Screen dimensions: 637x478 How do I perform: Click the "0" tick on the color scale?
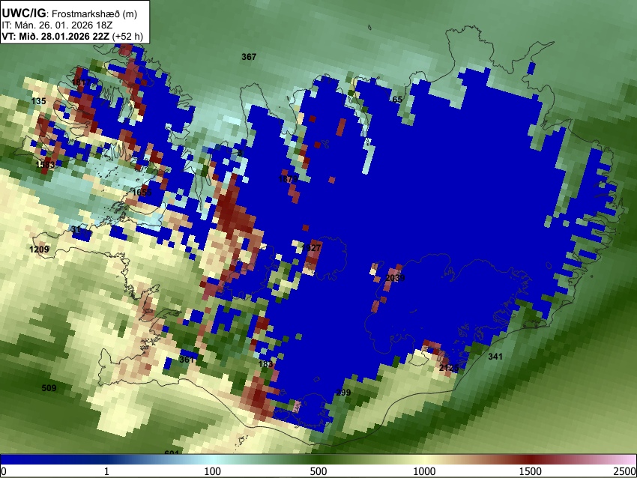4,471
